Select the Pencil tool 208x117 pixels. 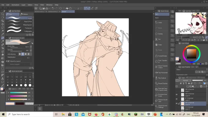(x=2, y=41)
